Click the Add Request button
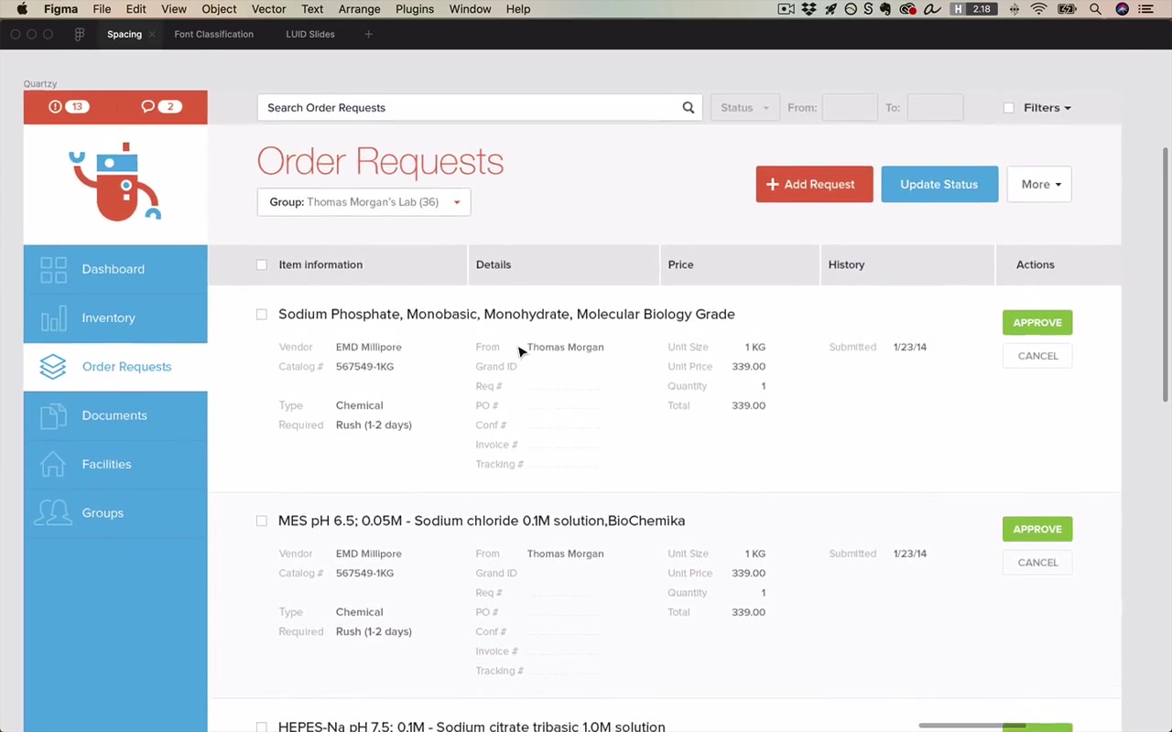 click(814, 184)
